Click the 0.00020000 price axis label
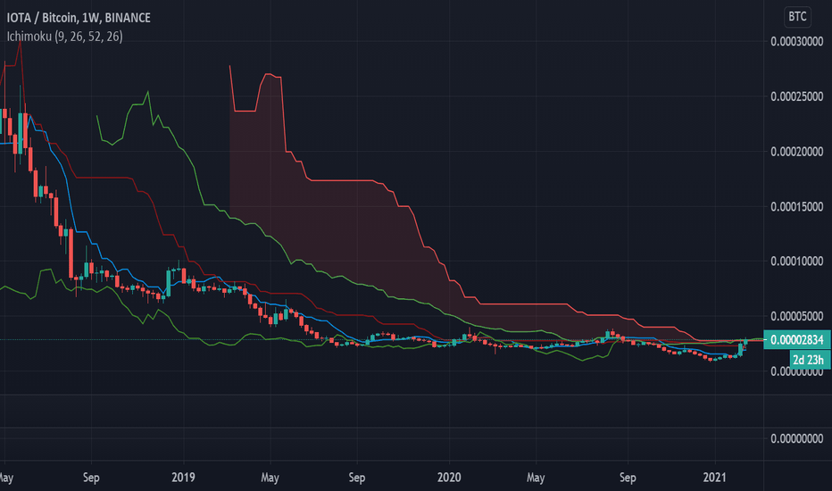 pos(797,152)
